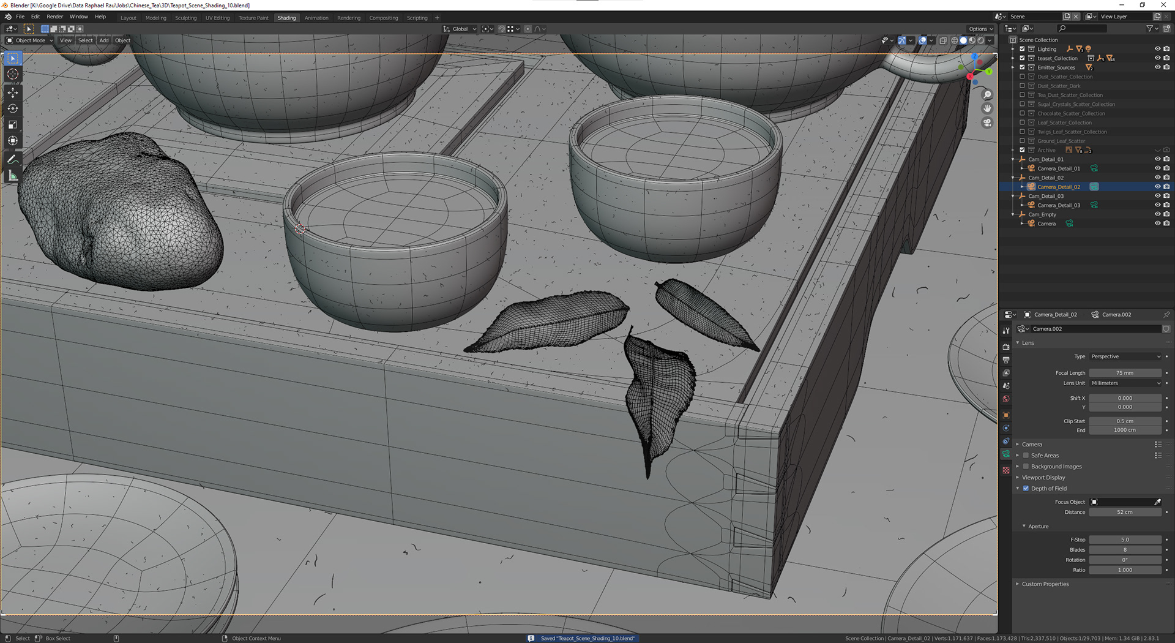This screenshot has height=643, width=1175.
Task: Switch to material preview shading
Action: point(972,40)
